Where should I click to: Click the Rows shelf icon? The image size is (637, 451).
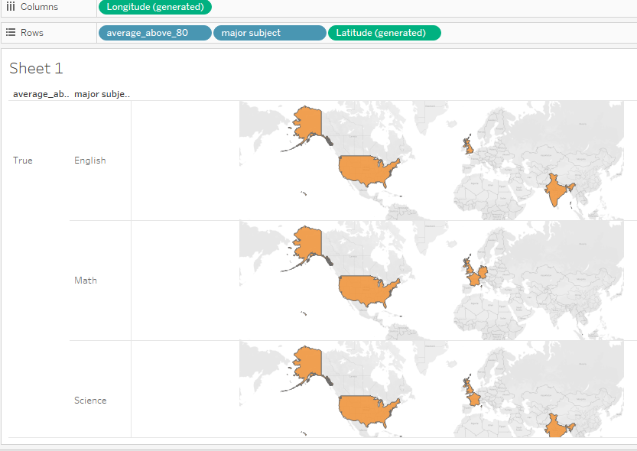pyautogui.click(x=11, y=33)
